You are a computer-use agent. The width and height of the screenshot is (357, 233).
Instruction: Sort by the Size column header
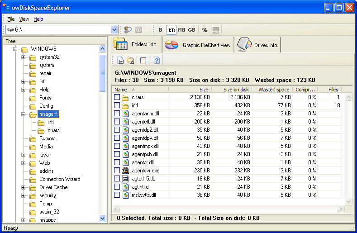tap(190, 90)
